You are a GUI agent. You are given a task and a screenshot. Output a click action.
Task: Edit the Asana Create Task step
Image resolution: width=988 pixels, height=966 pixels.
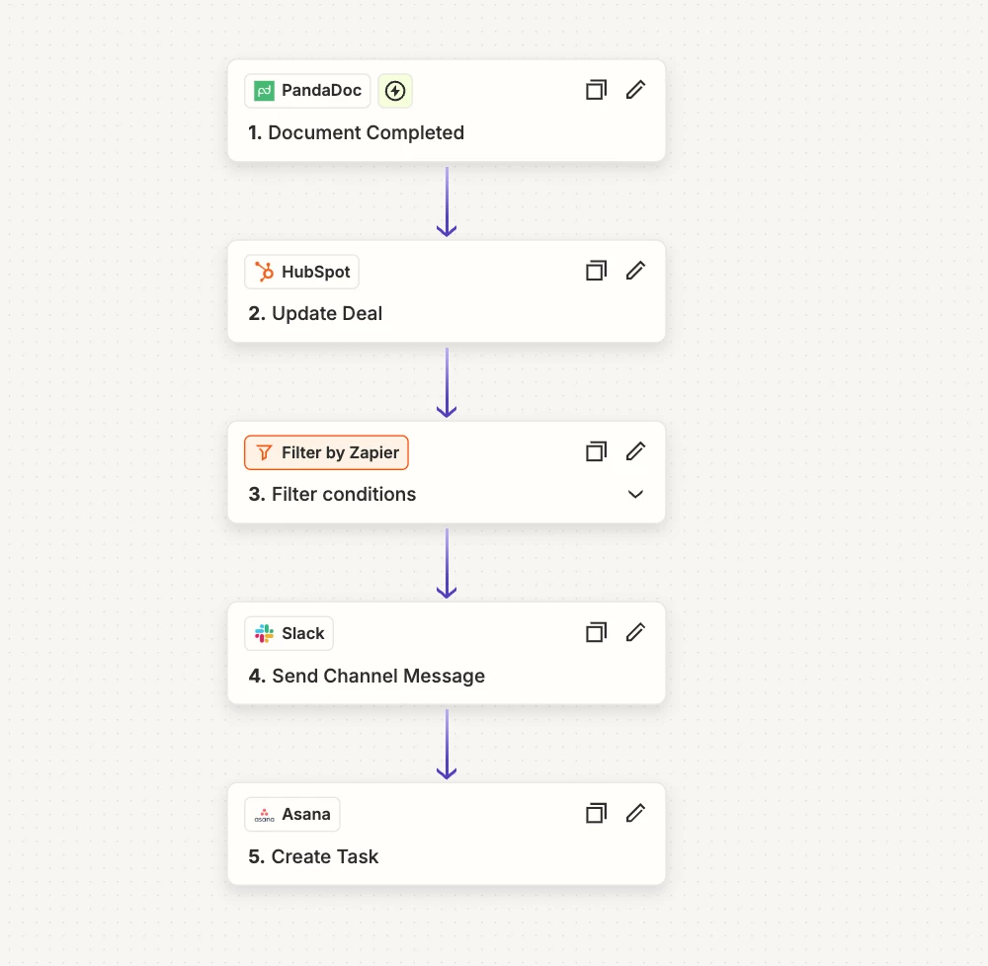coord(635,813)
